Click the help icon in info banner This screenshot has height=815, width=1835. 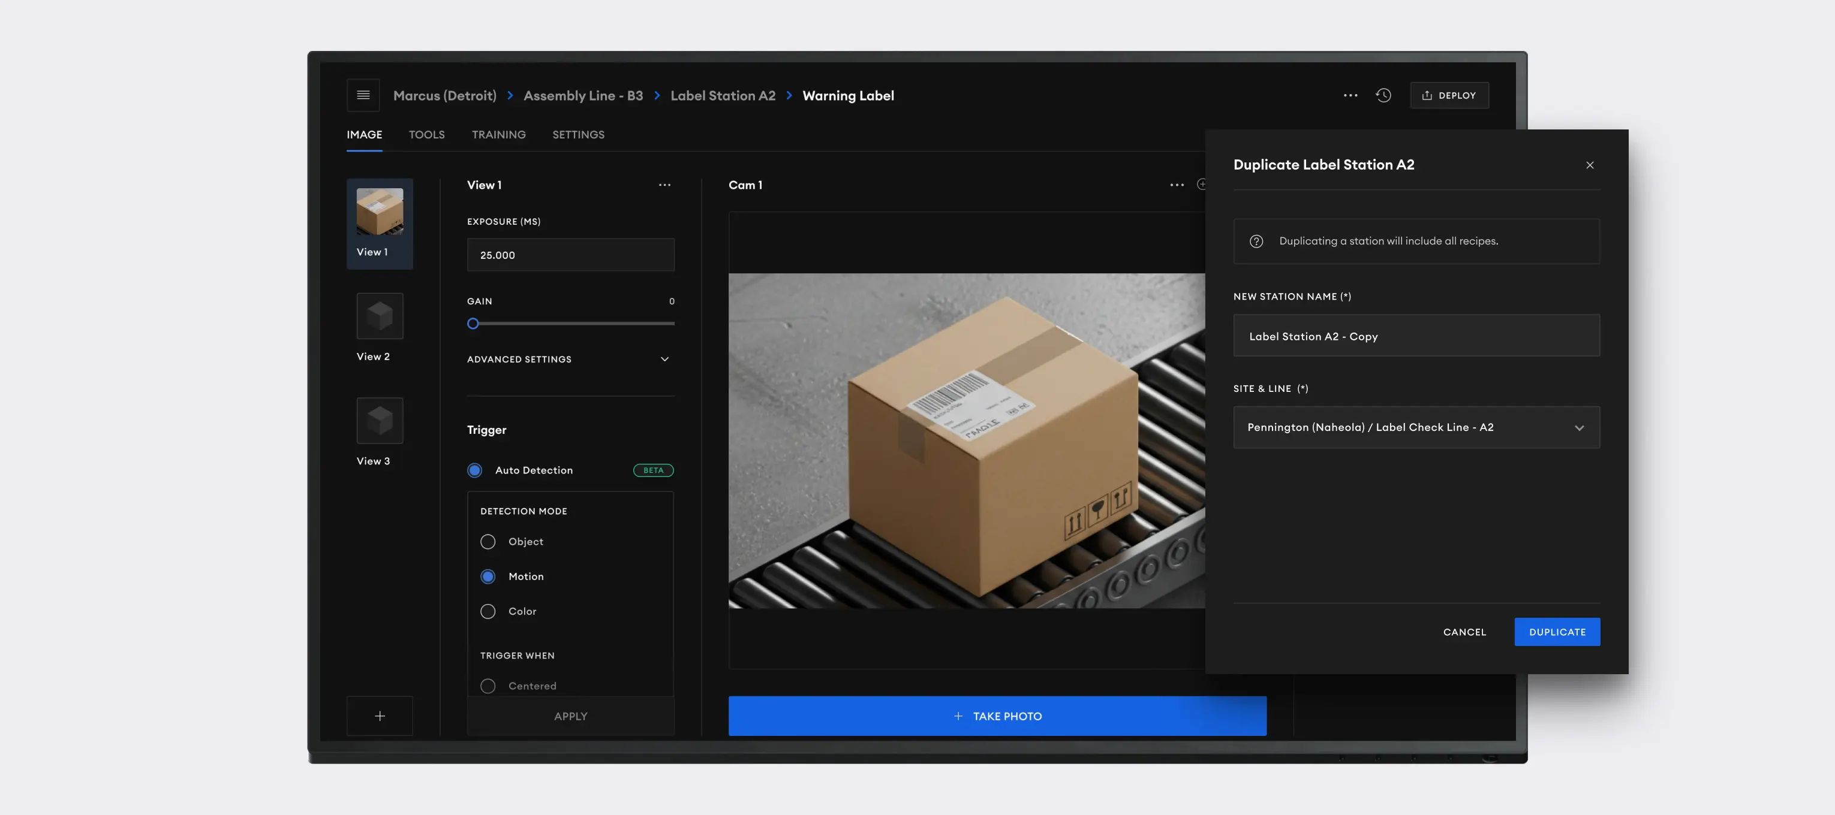[1256, 242]
